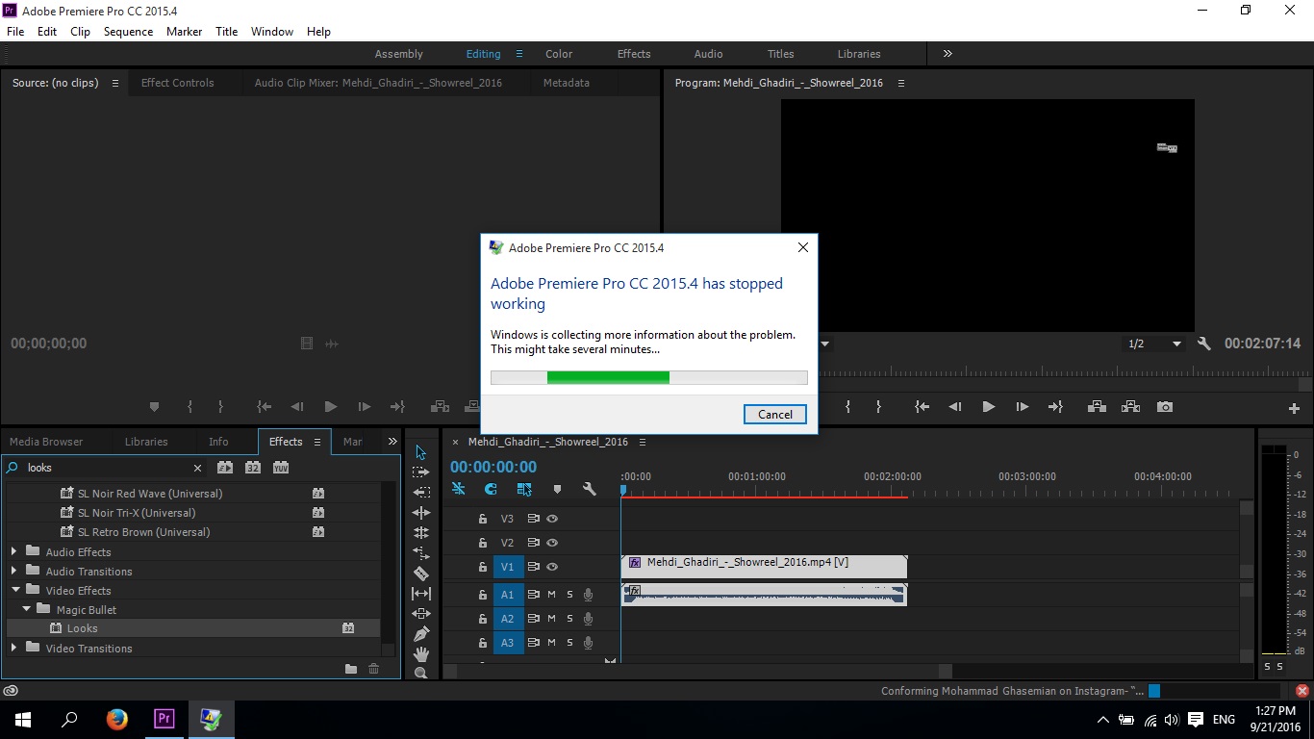Select the Pen tool
The height and width of the screenshot is (739, 1314).
(420, 634)
